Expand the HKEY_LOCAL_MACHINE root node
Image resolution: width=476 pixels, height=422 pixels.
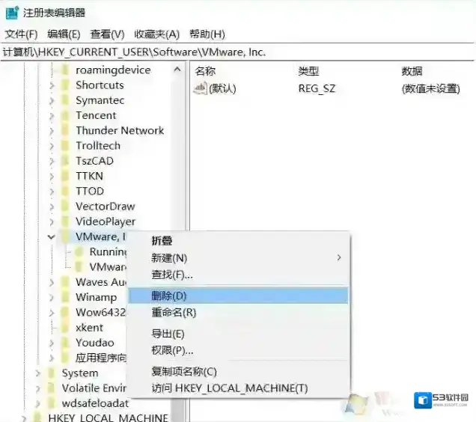tap(24, 418)
